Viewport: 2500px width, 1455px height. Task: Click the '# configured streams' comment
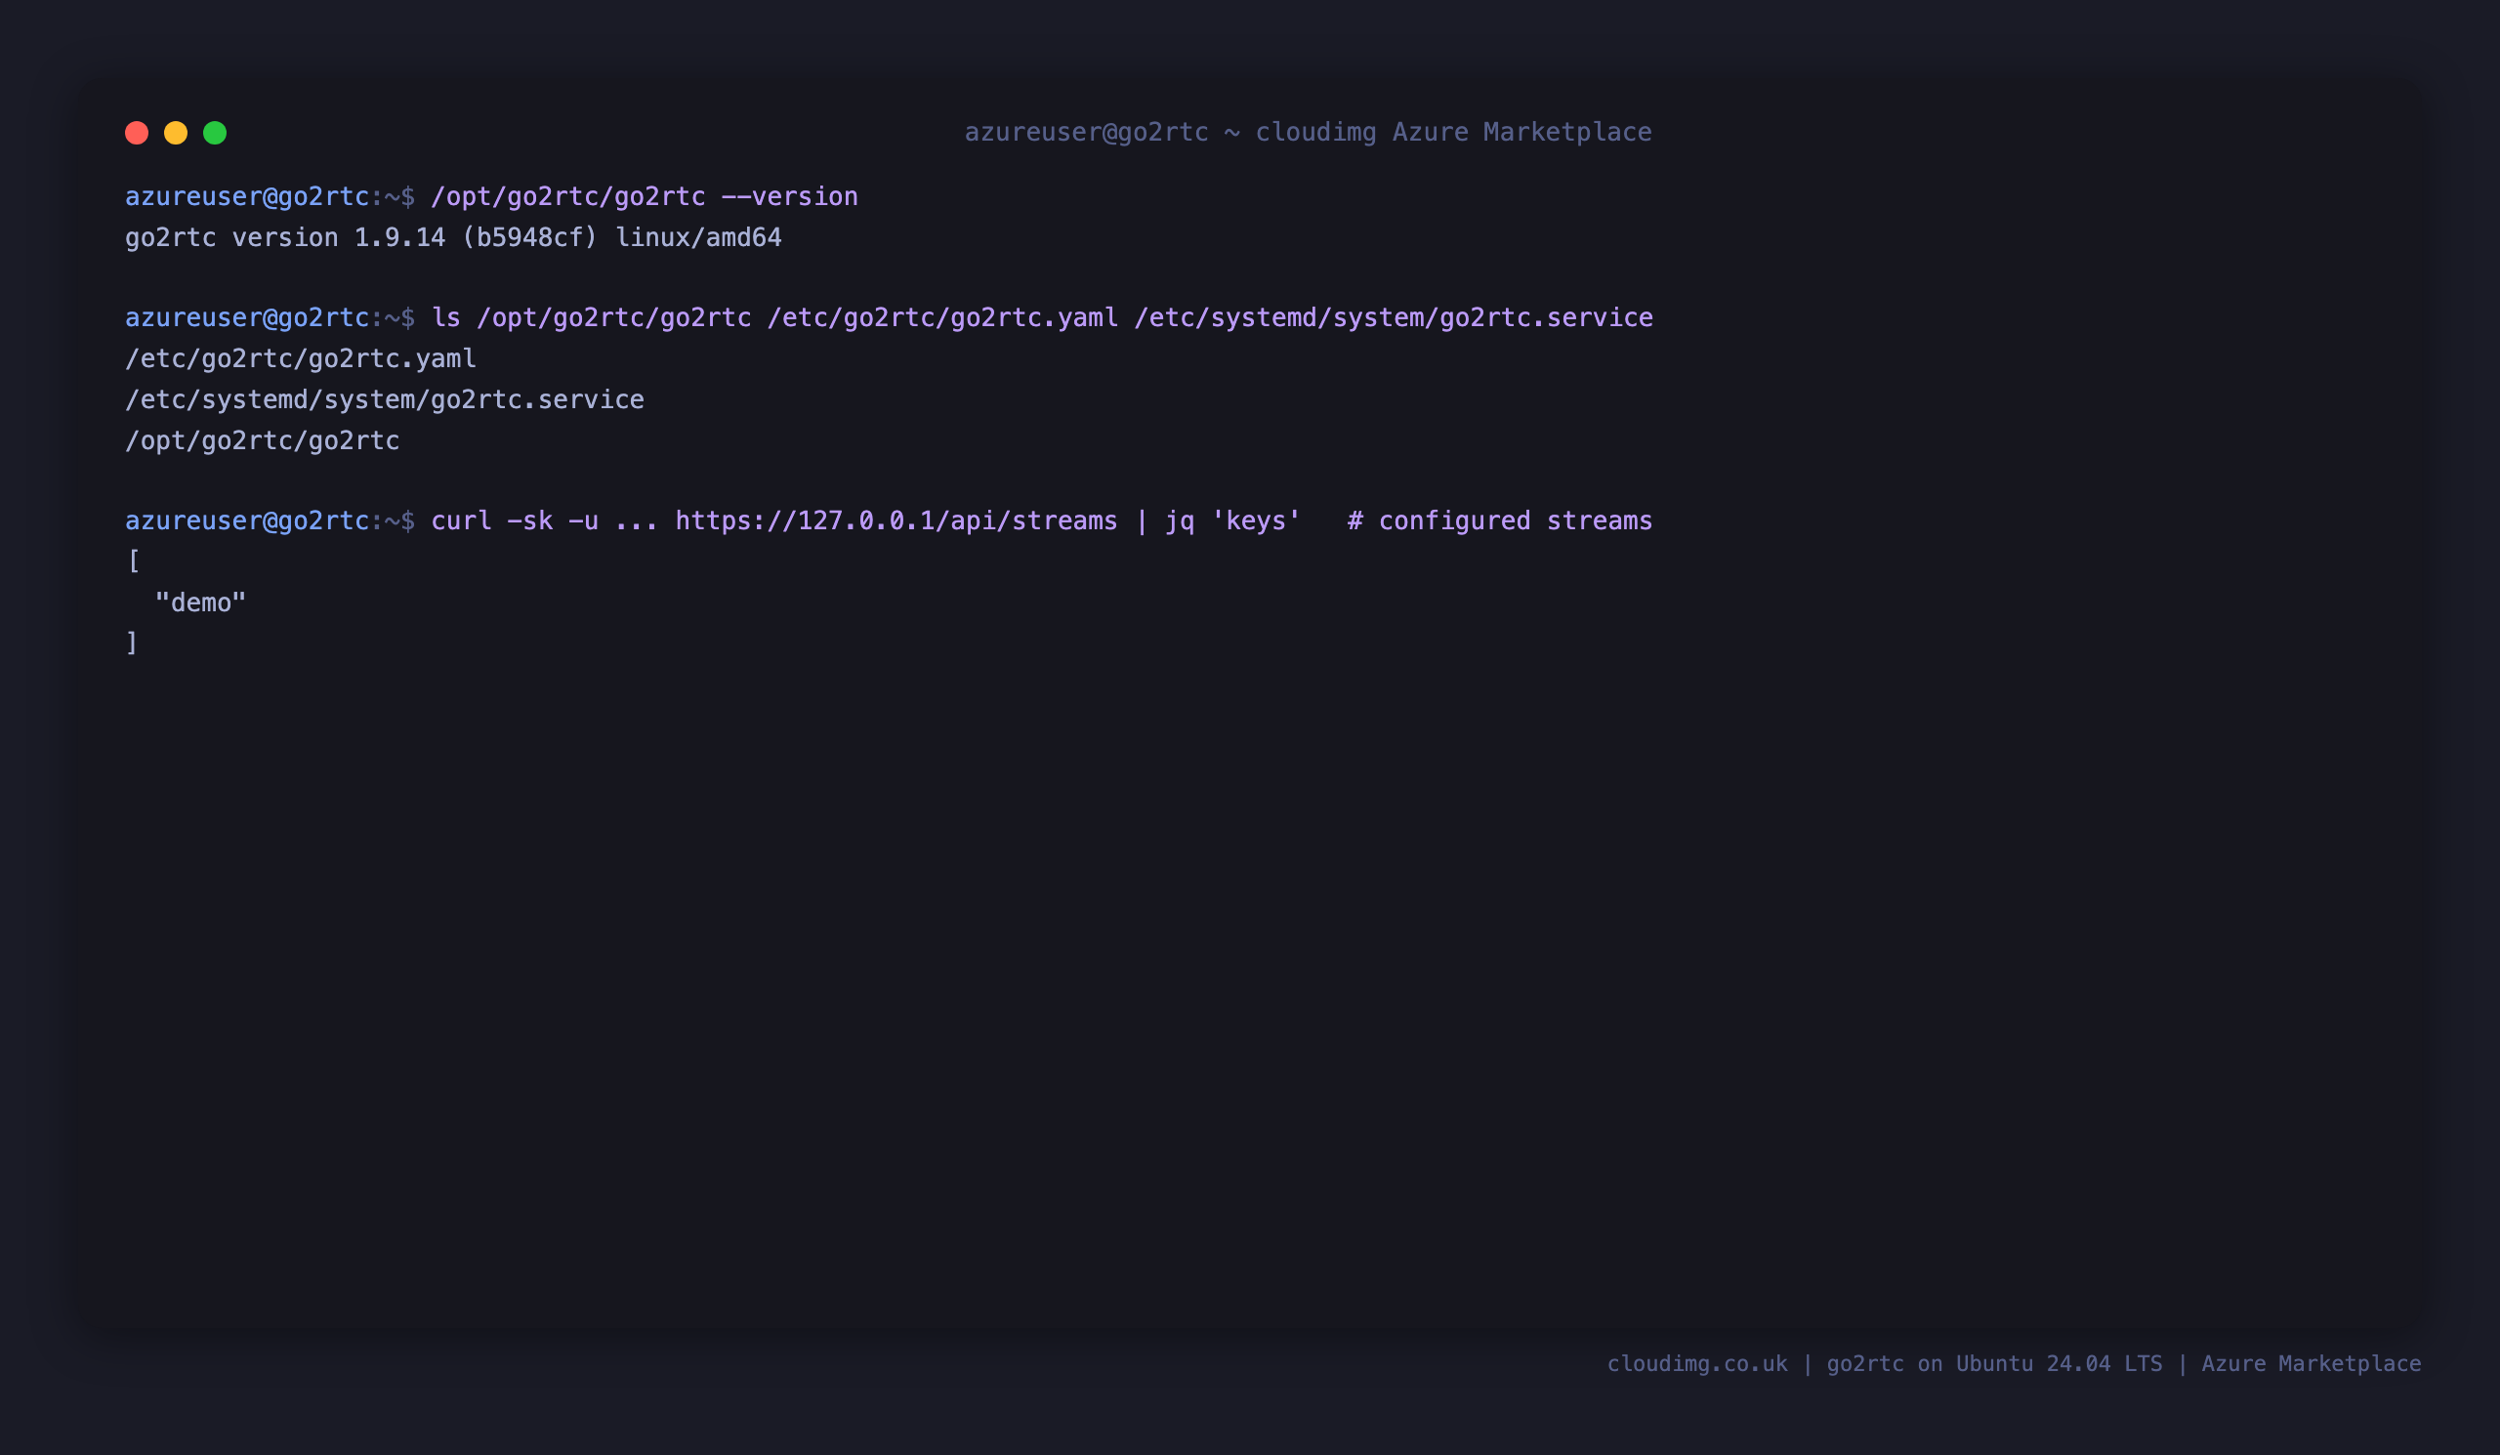click(x=1500, y=520)
